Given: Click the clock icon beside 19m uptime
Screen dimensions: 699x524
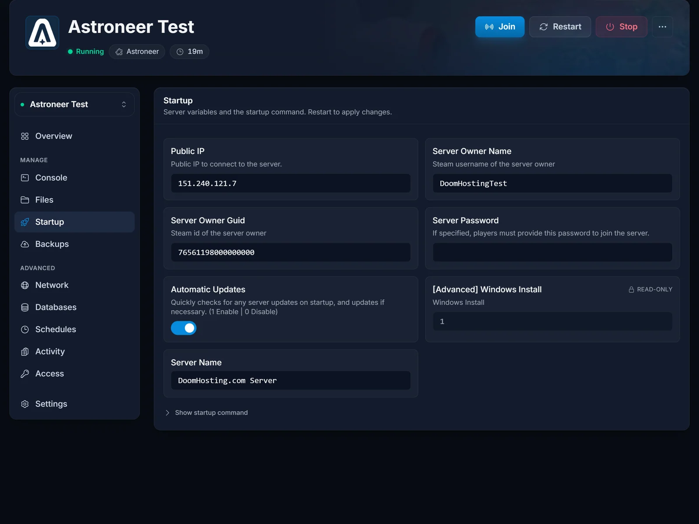Looking at the screenshot, I should (x=180, y=52).
